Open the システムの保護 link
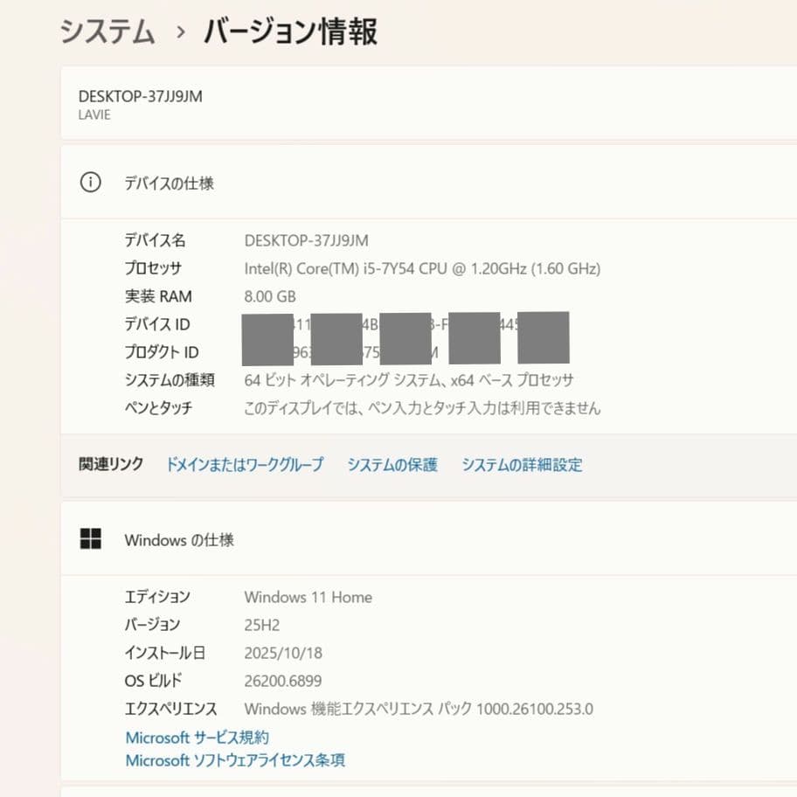The width and height of the screenshot is (797, 797). click(x=392, y=464)
